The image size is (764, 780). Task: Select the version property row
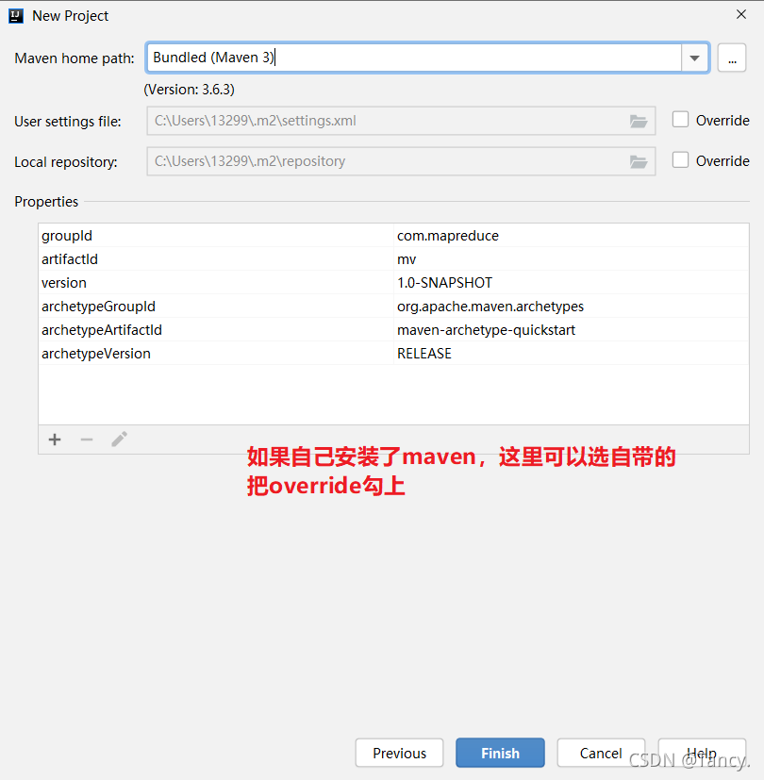point(393,283)
